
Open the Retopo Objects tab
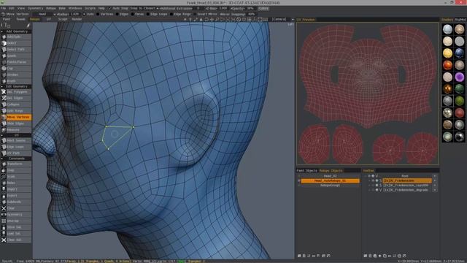pos(331,170)
